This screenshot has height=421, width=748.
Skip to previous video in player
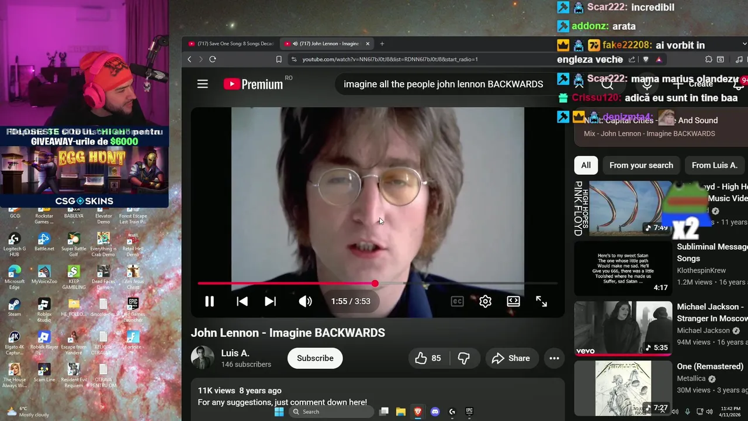(x=242, y=301)
